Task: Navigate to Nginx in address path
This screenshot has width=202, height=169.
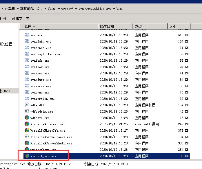Action: (x=52, y=9)
